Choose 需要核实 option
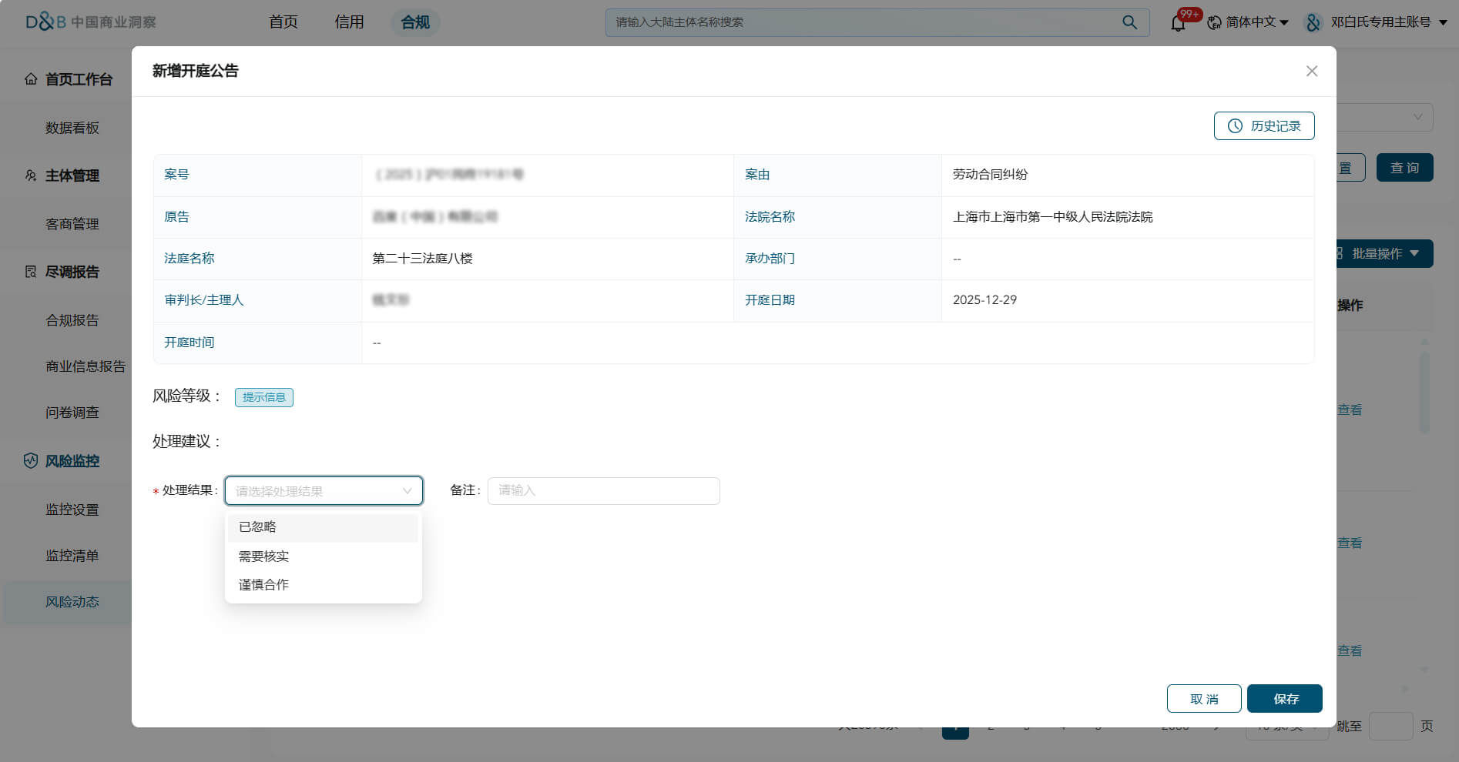 [x=263, y=556]
